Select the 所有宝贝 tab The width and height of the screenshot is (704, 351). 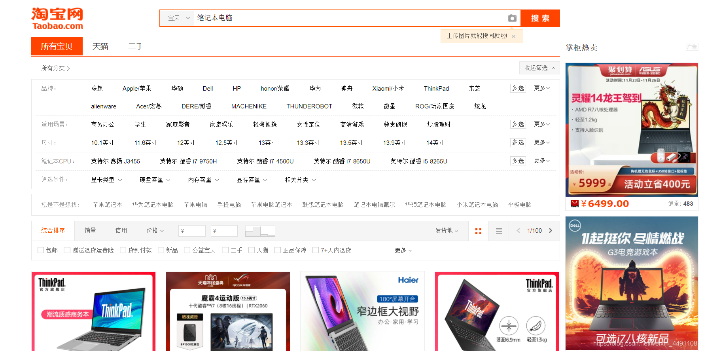pos(57,46)
